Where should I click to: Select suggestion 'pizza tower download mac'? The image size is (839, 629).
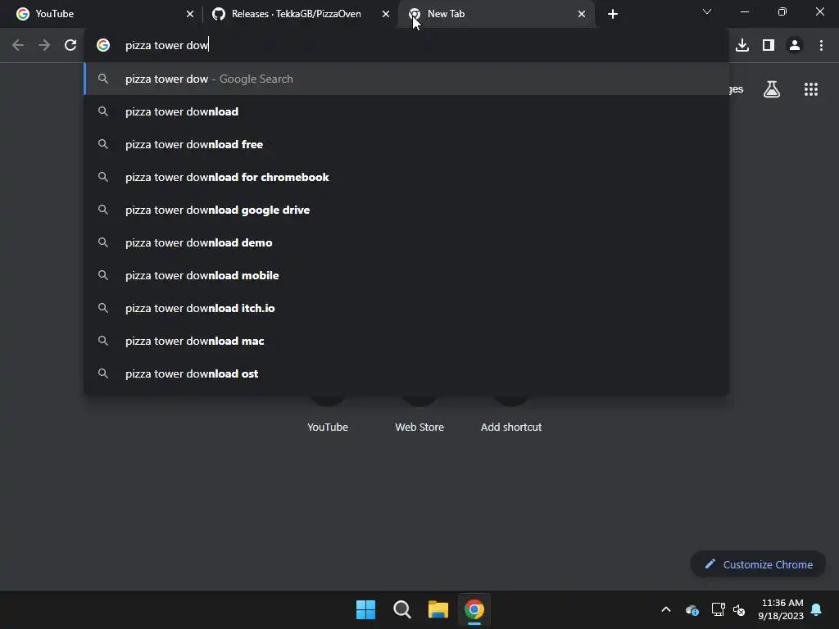[x=406, y=341]
